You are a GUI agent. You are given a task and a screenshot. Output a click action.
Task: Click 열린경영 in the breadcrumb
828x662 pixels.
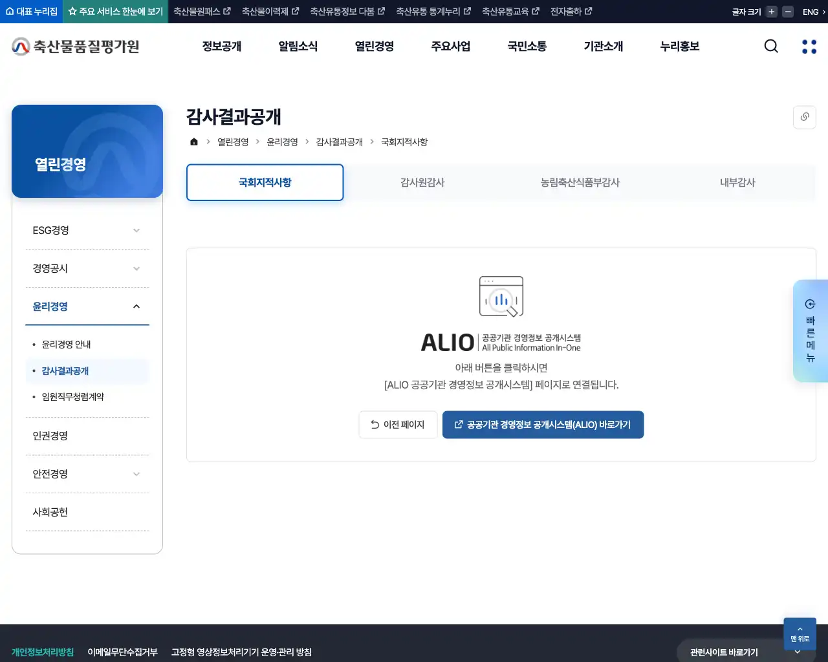[x=233, y=142]
